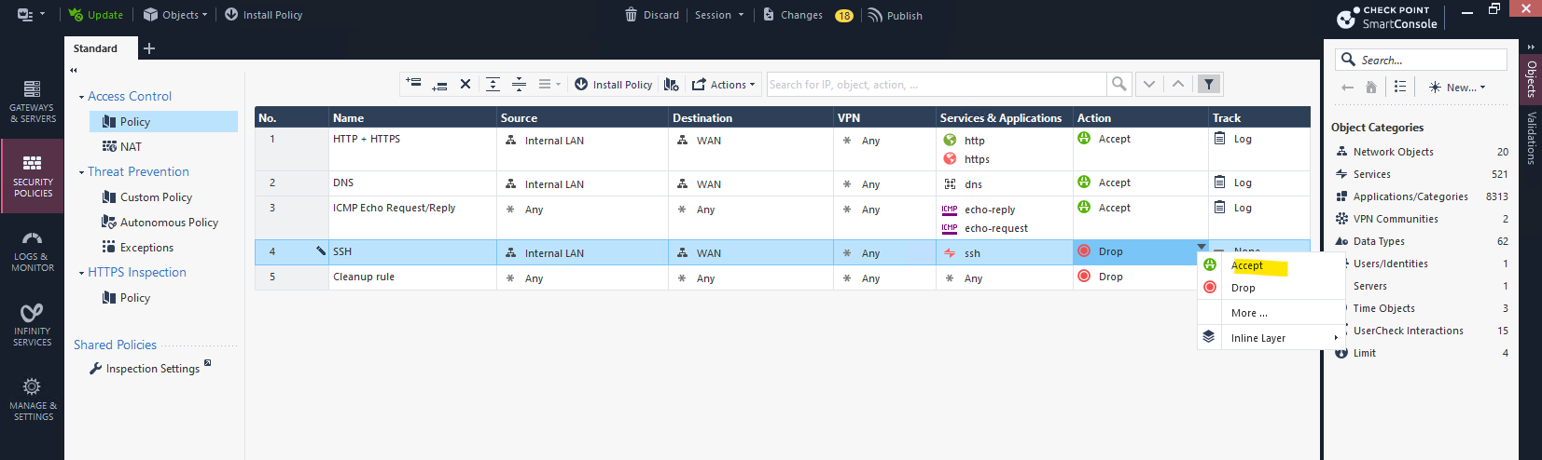The width and height of the screenshot is (1542, 460).
Task: Click the objects panel home icon
Action: coord(1370,87)
